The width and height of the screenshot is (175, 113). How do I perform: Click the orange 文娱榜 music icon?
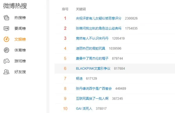click(6, 39)
